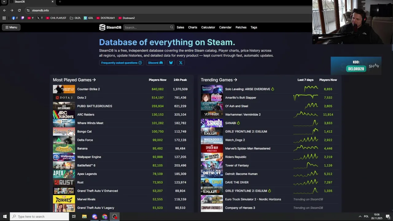Click the browser back arrow
The image size is (393, 221).
pyautogui.click(x=4, y=10)
